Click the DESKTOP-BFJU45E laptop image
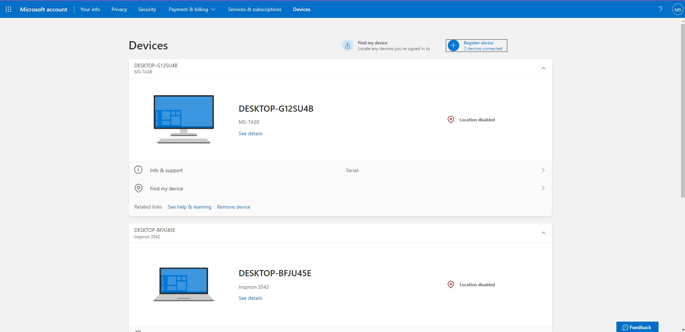685x332 pixels. click(184, 284)
